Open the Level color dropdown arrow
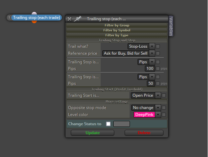 coord(158,115)
